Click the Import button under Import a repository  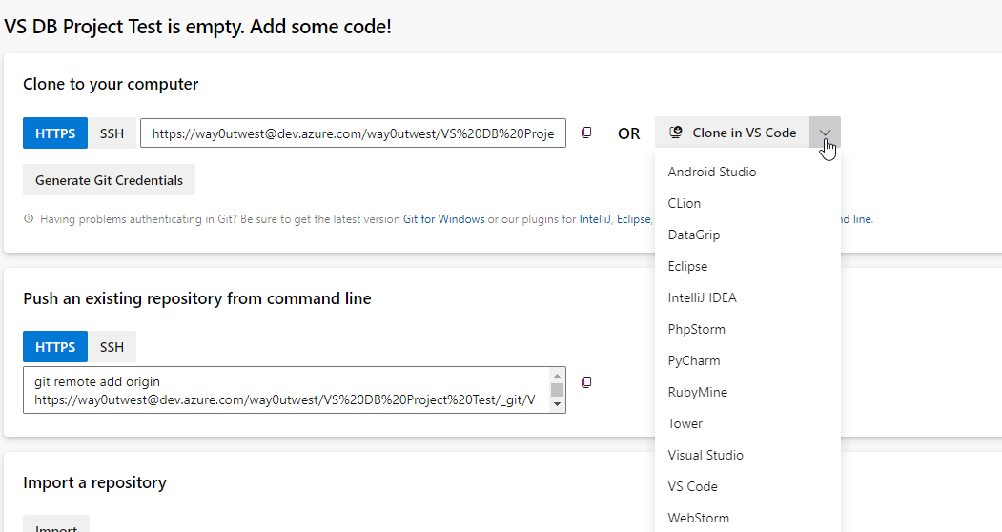click(56, 523)
